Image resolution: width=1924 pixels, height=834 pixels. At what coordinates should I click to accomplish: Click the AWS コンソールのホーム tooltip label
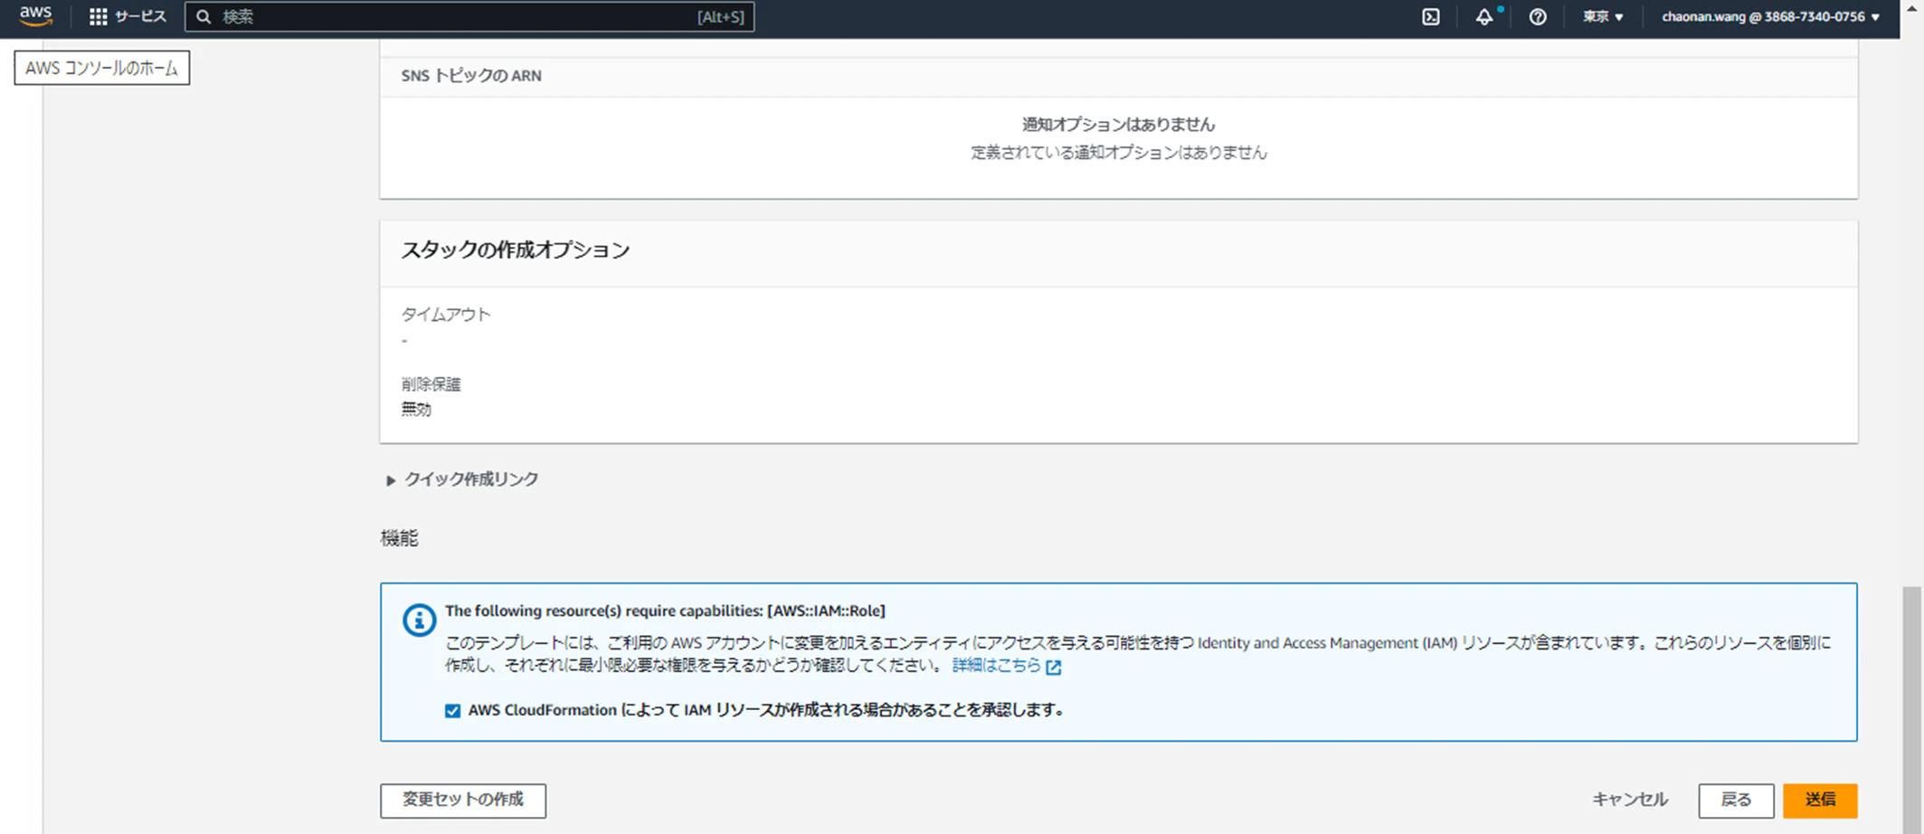[x=102, y=68]
